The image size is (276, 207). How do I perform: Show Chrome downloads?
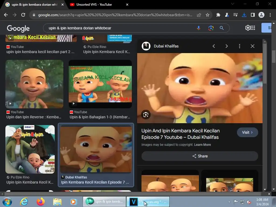pyautogui.click(x=244, y=15)
